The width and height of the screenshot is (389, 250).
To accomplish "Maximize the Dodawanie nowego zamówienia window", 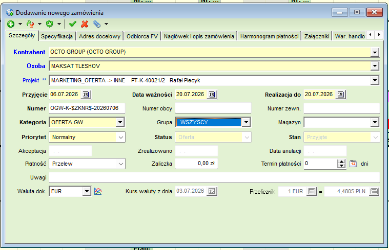I will pos(357,12).
